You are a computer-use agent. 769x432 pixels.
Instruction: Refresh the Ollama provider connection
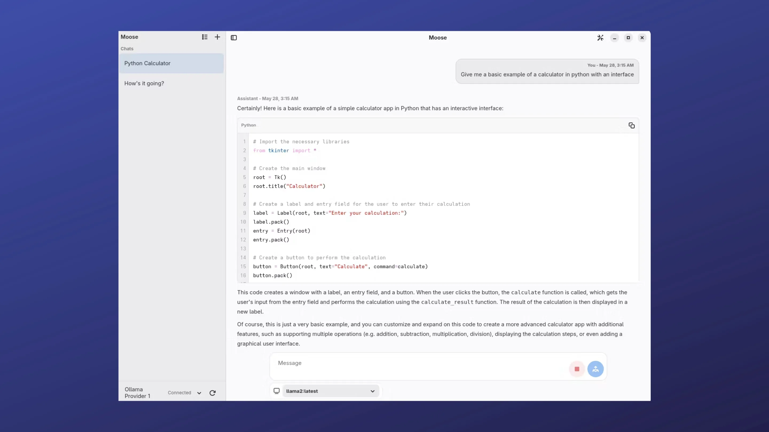coord(213,393)
